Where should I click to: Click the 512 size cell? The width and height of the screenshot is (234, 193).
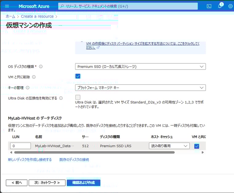tap(85, 146)
